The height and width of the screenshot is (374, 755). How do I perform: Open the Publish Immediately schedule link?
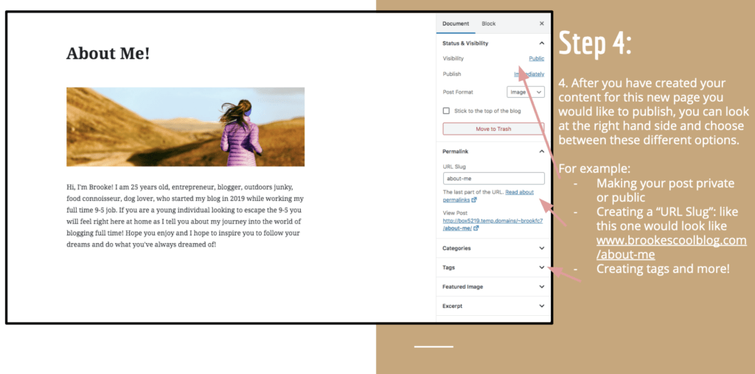coord(529,74)
